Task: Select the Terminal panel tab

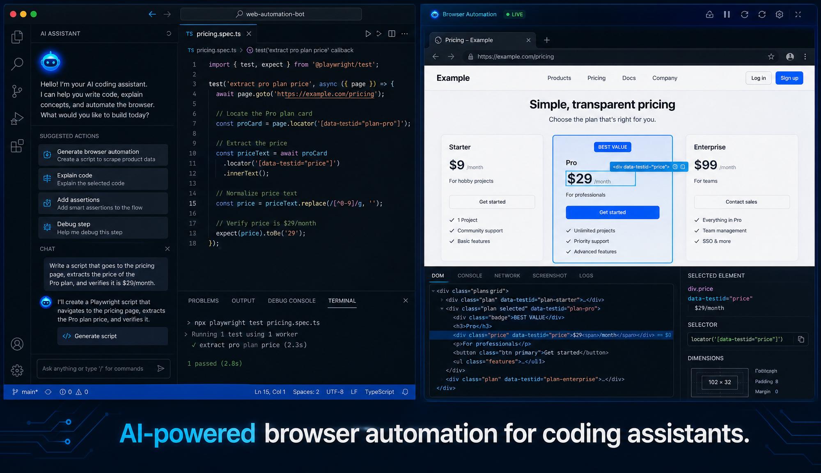Action: click(x=342, y=301)
